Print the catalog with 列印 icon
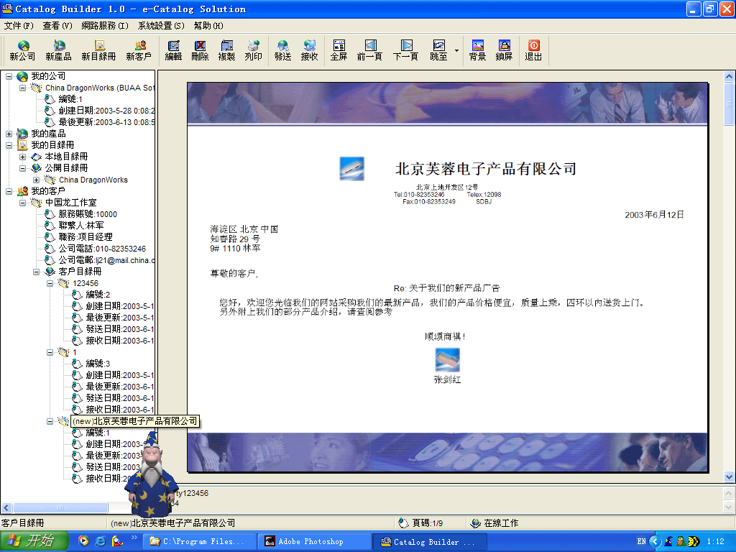The image size is (736, 552). coord(254,50)
